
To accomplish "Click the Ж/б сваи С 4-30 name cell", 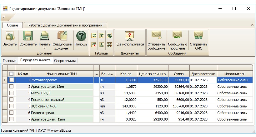I will coord(62,106).
